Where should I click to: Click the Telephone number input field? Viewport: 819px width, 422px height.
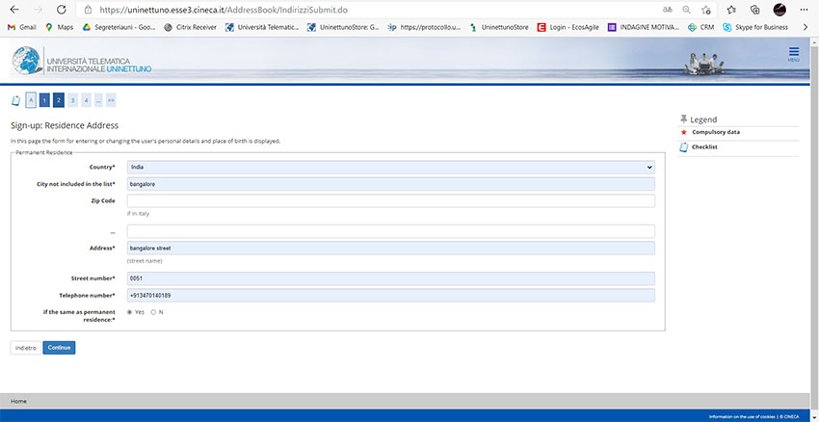click(x=390, y=295)
